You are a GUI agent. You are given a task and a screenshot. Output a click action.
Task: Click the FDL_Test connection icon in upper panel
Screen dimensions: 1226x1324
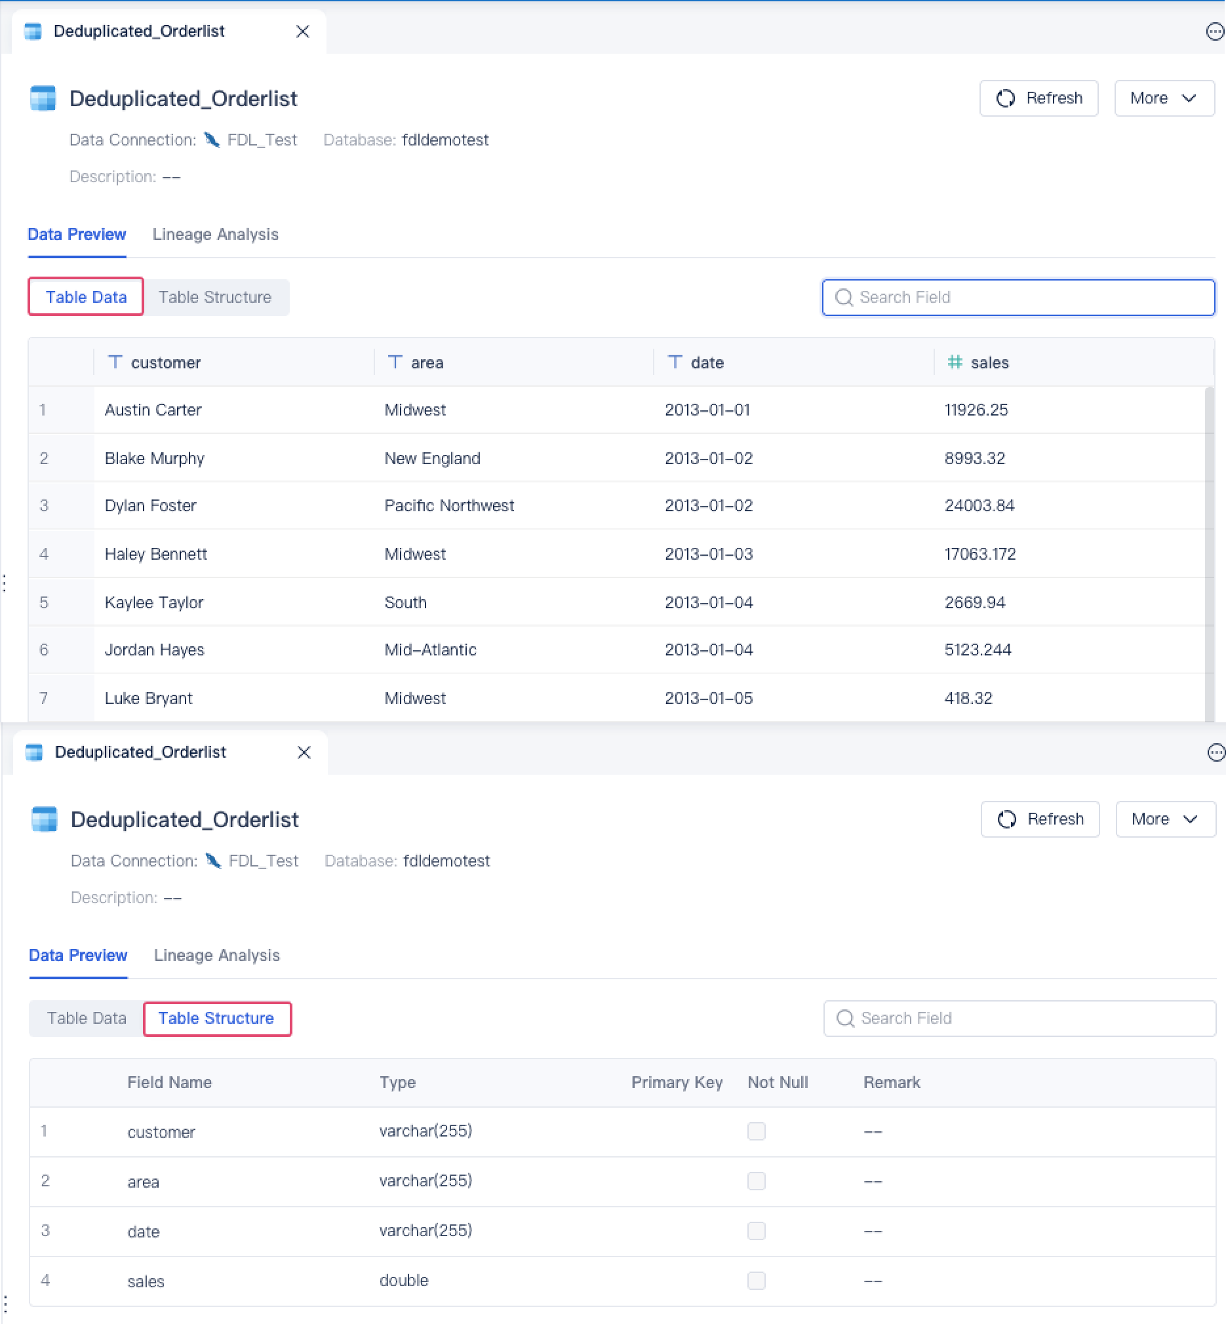point(212,140)
